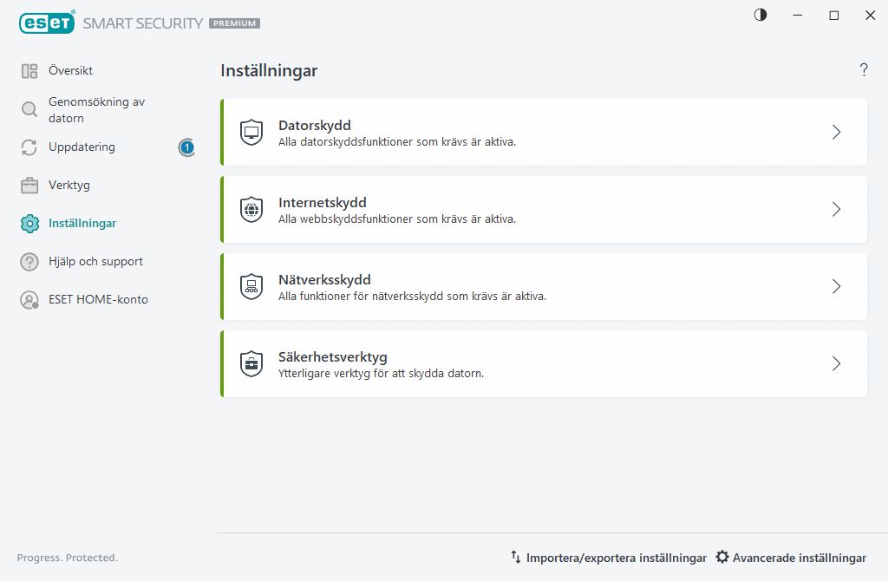Click the Datorskydd shield monitor icon
Screen dimensions: 888x581
click(x=251, y=133)
